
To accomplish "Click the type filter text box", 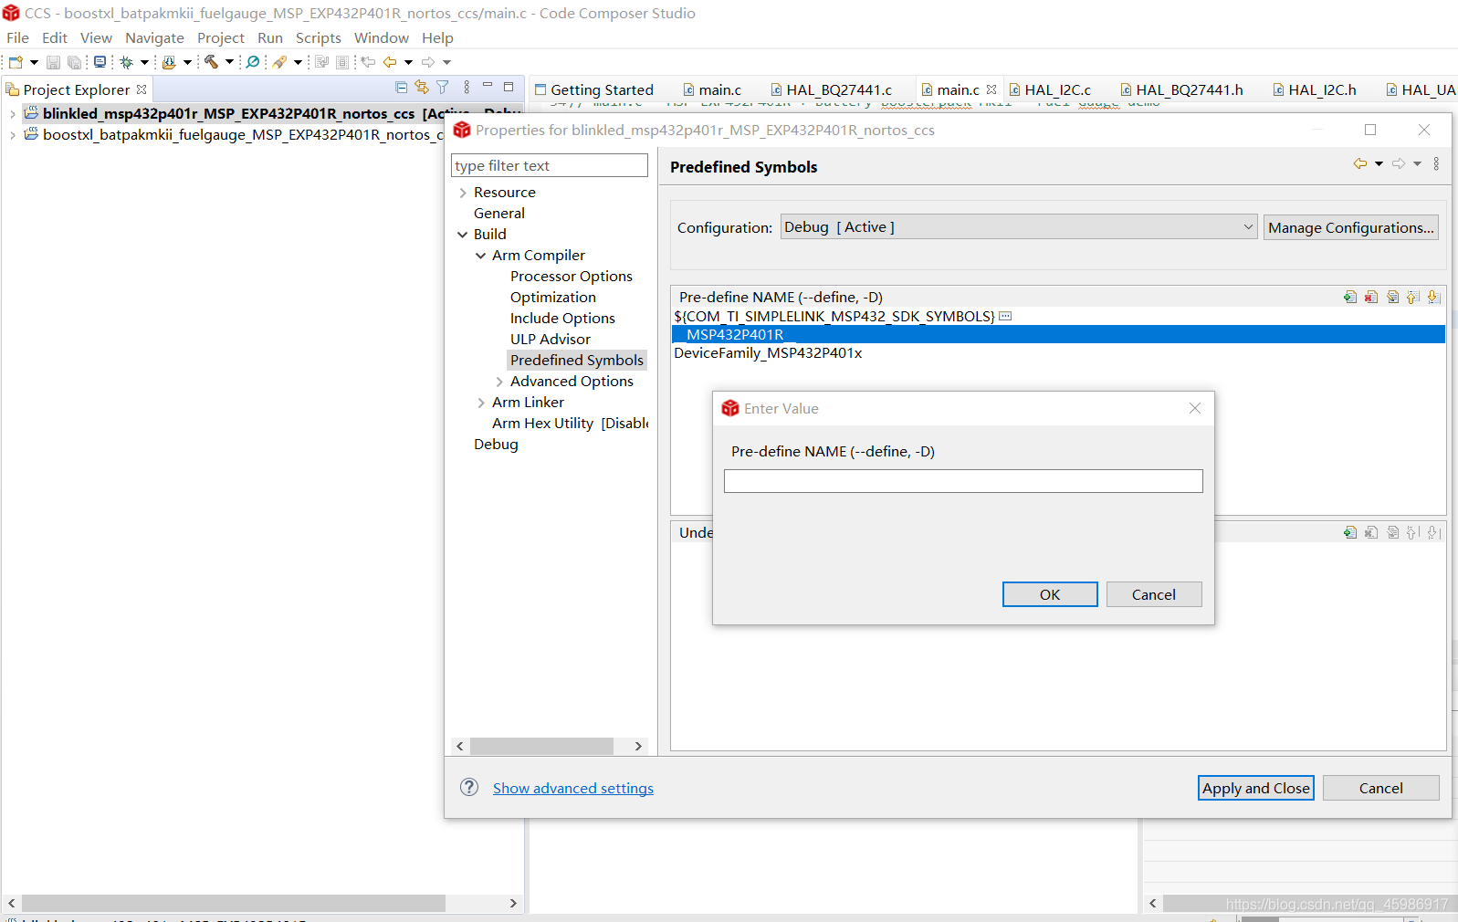I will tap(550, 165).
